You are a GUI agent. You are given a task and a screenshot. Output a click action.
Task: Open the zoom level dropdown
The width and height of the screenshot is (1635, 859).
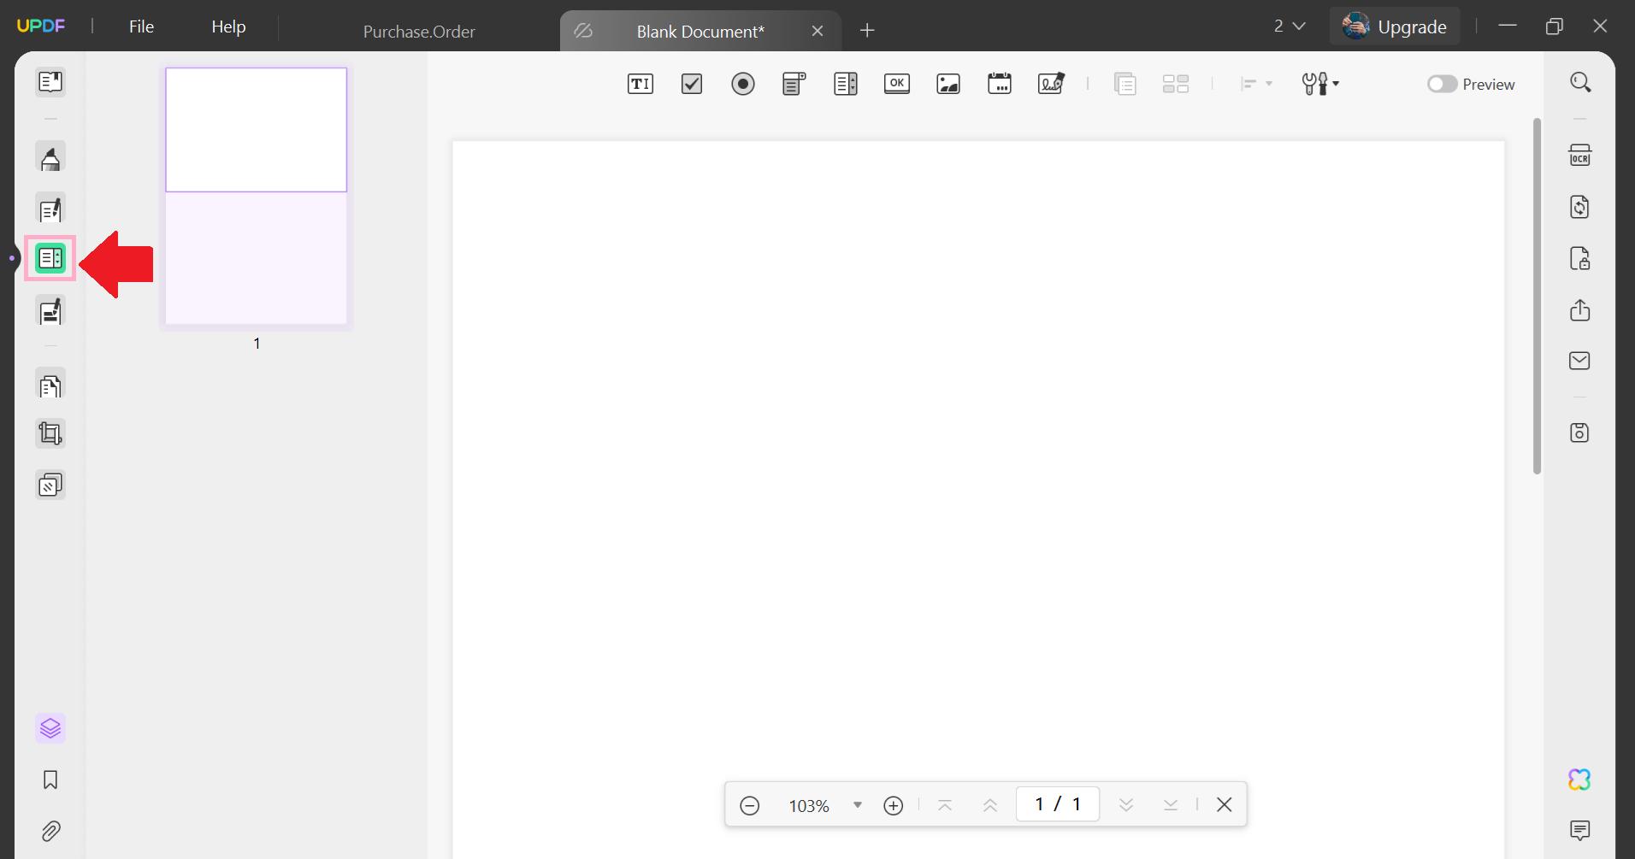coord(858,805)
